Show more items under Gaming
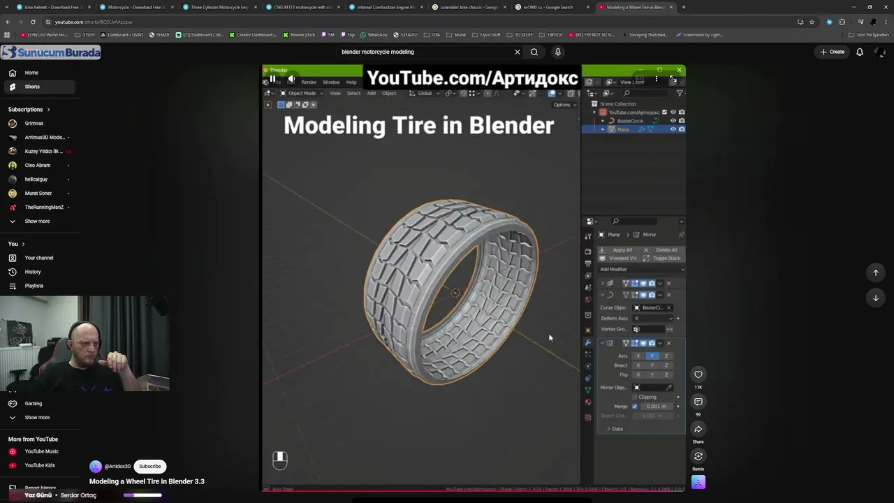 (40, 418)
